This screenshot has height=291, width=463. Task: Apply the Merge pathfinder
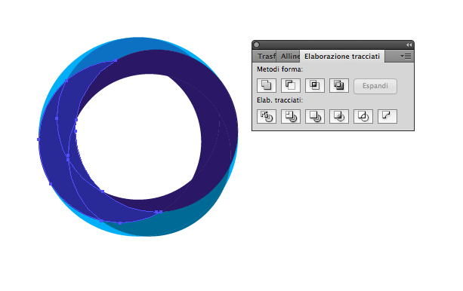tap(315, 116)
